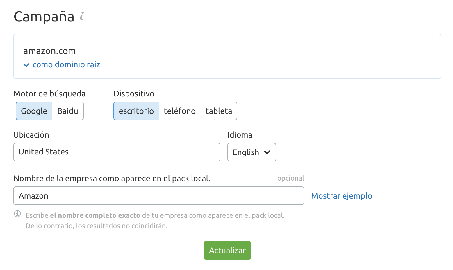Click the United States location field
Viewport: 453px width, 270px height.
[117, 152]
